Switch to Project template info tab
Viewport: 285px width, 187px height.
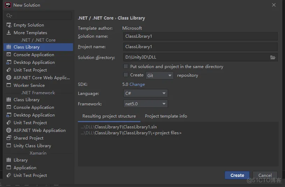pos(166,116)
